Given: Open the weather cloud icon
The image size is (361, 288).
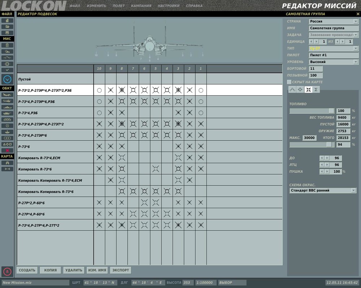Looking at the screenshot, I should (7, 51).
